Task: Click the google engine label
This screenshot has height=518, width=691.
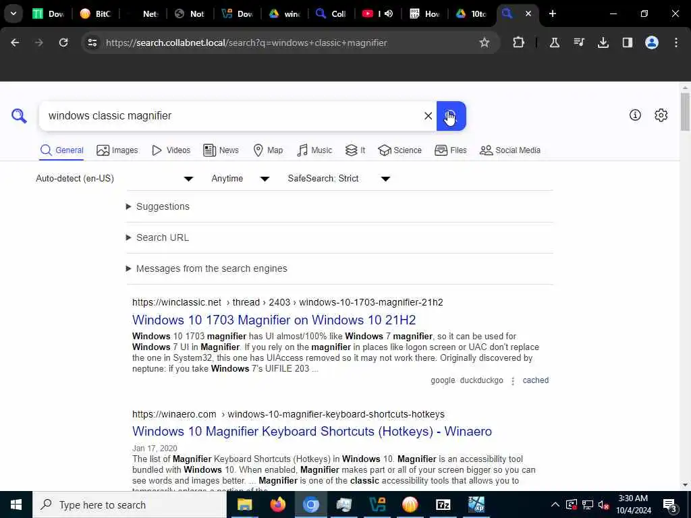Action: pyautogui.click(x=443, y=380)
